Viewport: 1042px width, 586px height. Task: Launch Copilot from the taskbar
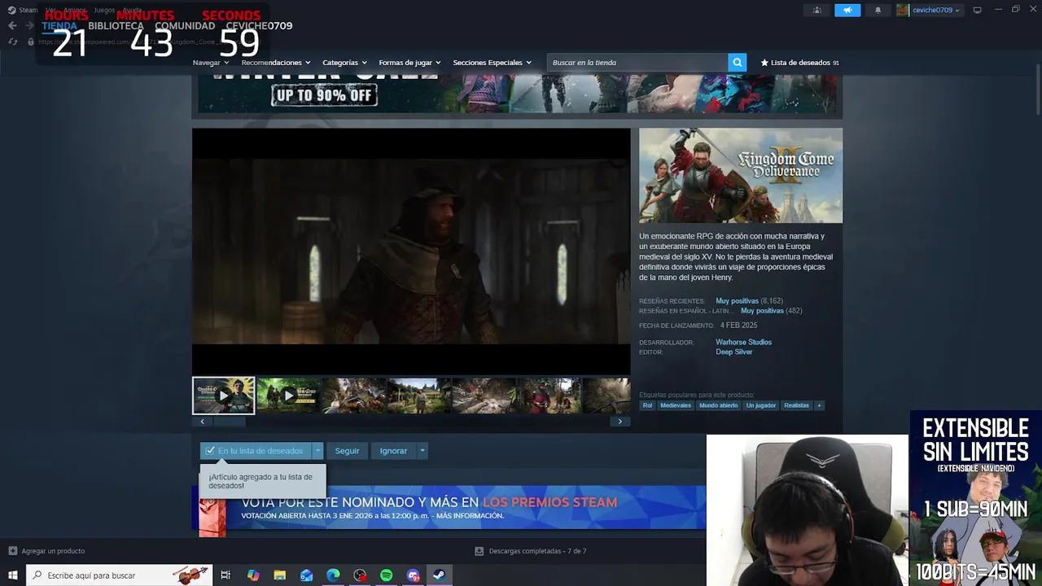click(253, 575)
